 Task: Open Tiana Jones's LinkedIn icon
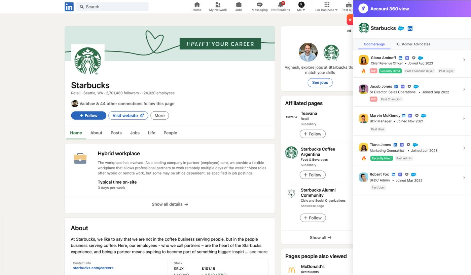point(395,145)
